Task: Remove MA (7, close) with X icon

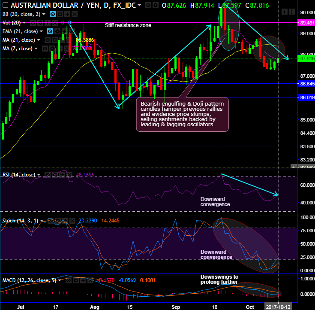Action: [66, 49]
